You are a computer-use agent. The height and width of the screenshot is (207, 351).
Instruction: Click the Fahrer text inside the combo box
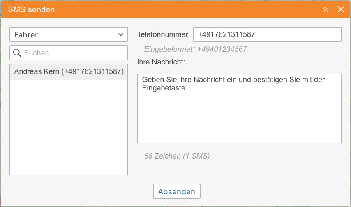(x=26, y=35)
